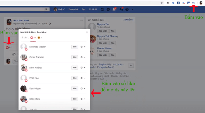Open the friend requests icon in the Facebook header
The height and width of the screenshot is (113, 205).
[102, 9]
